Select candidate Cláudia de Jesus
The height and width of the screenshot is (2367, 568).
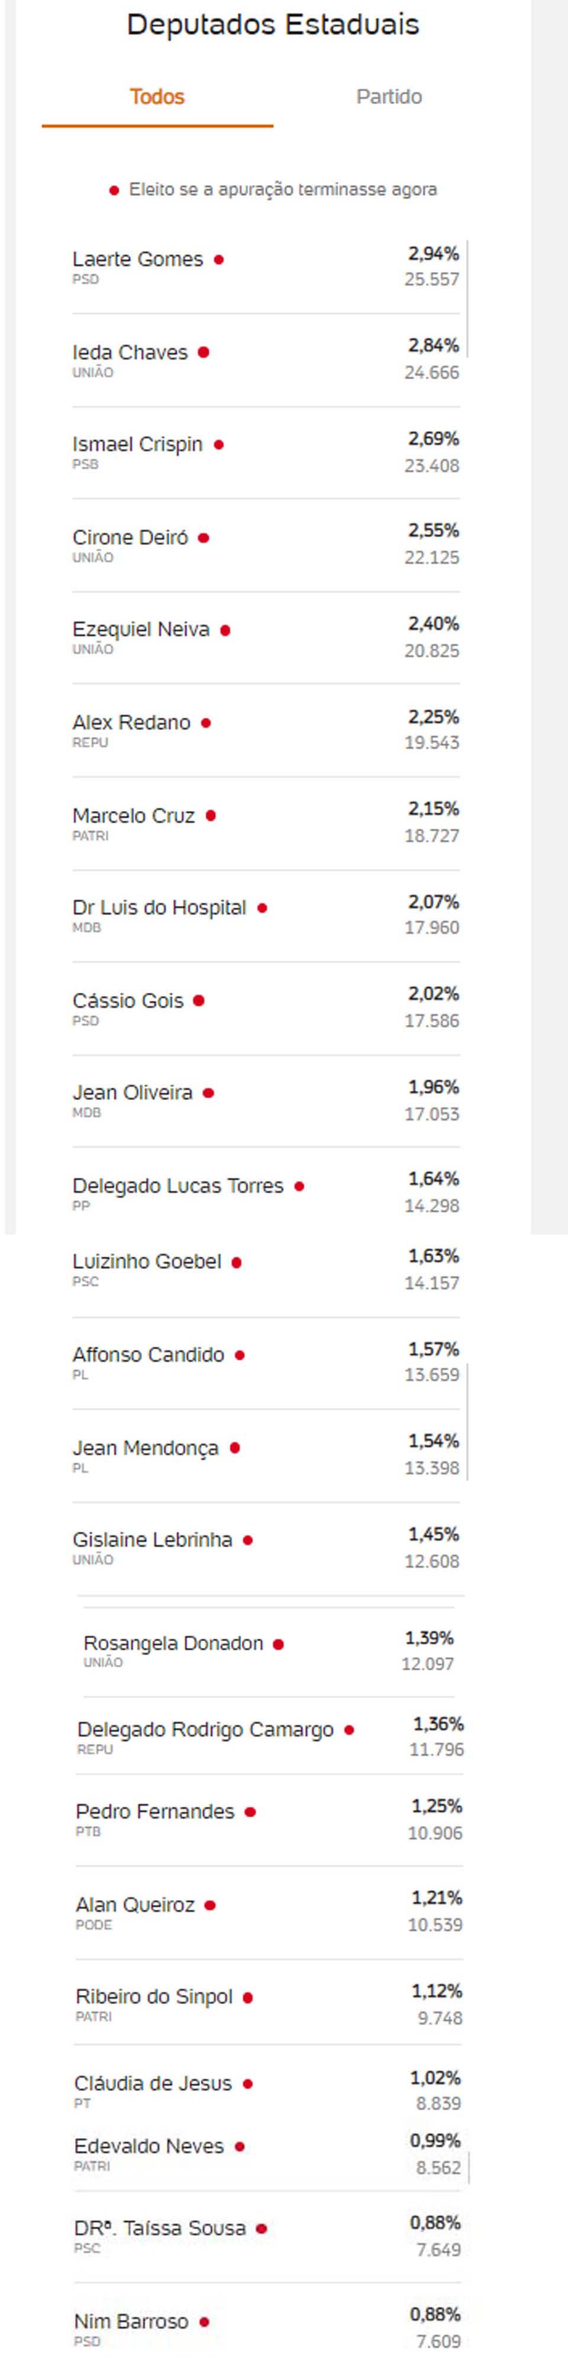click(153, 2084)
